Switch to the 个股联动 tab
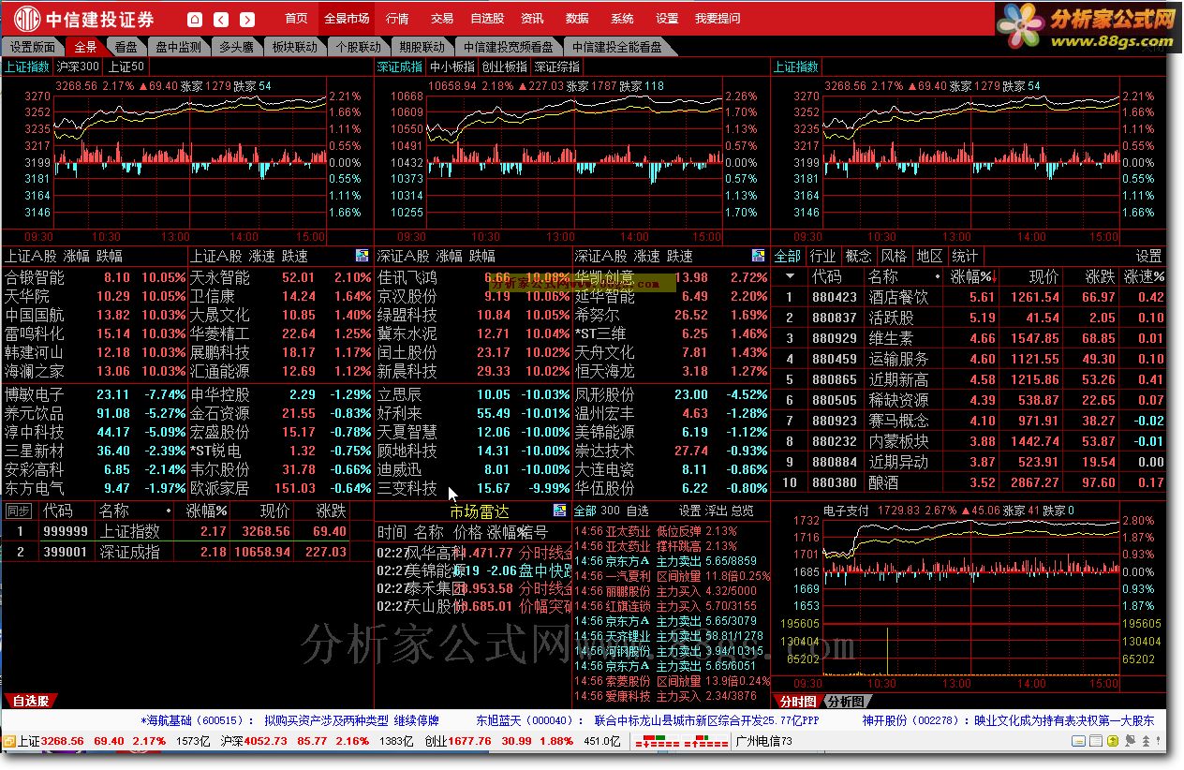Viewport: 1184px width, 770px height. click(358, 47)
